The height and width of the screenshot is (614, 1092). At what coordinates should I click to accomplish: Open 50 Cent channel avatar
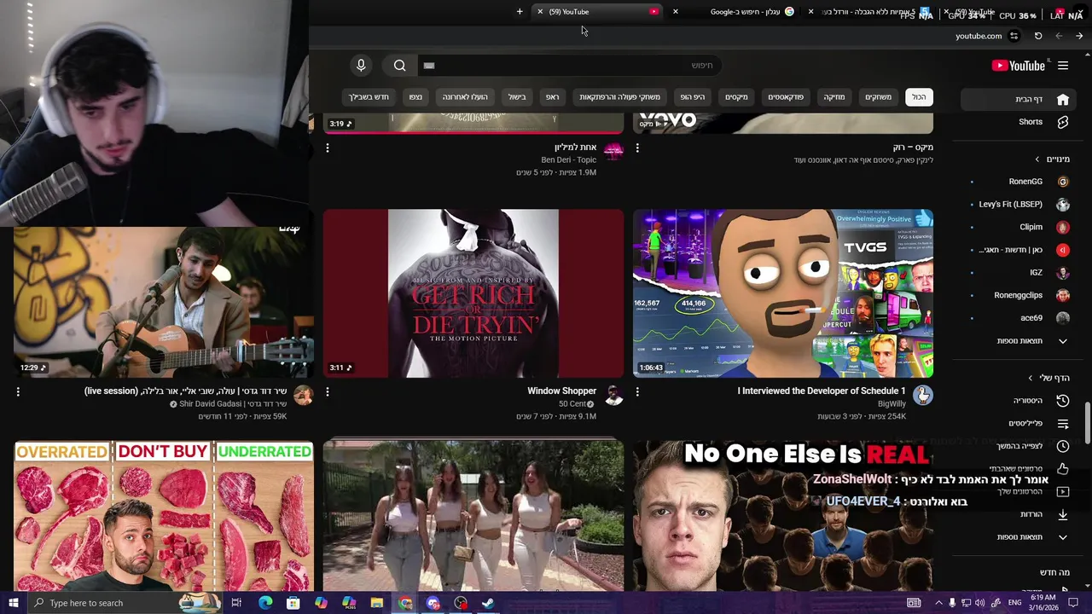click(x=613, y=395)
